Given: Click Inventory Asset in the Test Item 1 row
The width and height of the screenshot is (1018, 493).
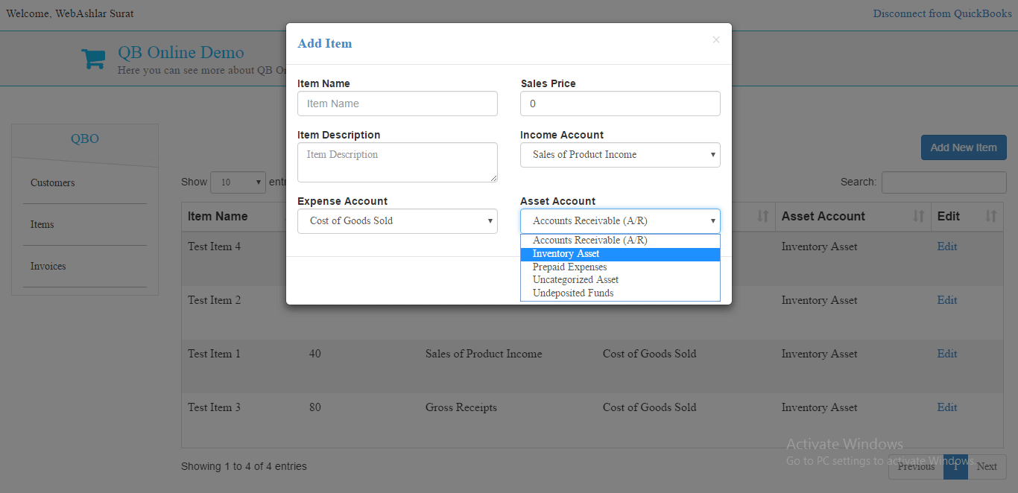Looking at the screenshot, I should 820,354.
